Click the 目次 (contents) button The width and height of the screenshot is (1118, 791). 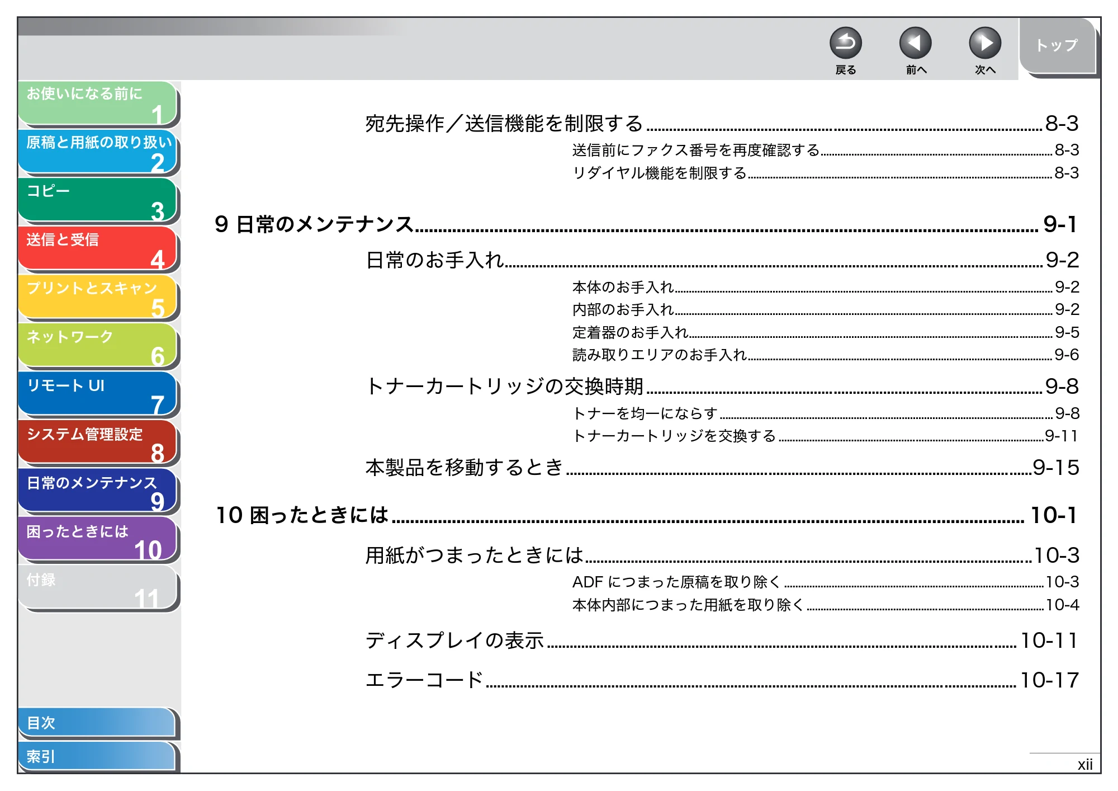tap(97, 723)
